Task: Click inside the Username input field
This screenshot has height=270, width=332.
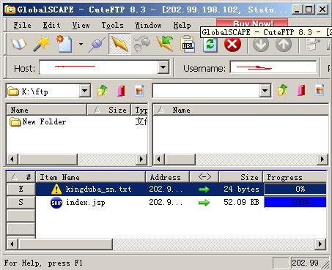Action: tap(273, 67)
